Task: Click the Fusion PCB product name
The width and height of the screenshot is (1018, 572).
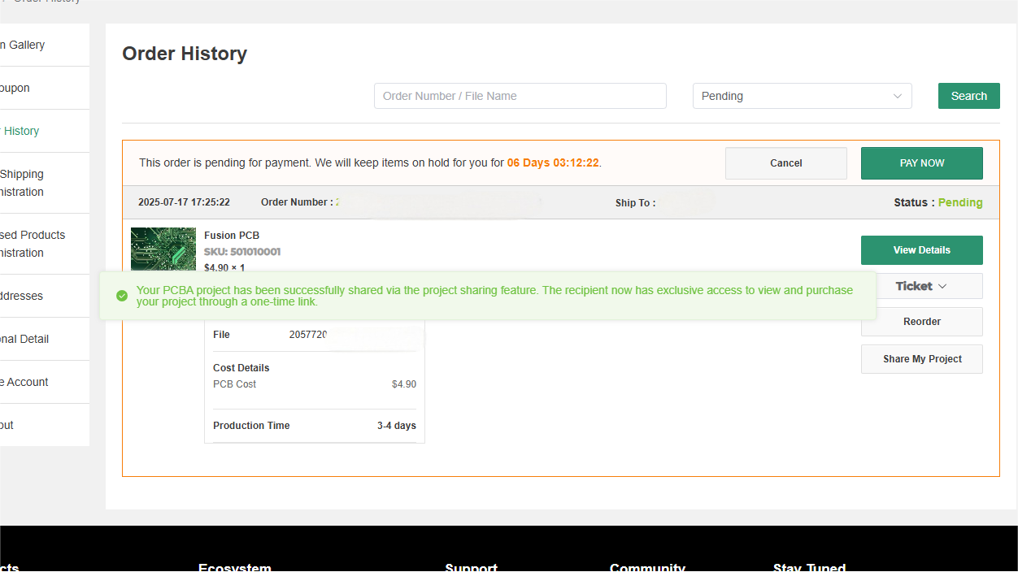Action: (x=232, y=236)
